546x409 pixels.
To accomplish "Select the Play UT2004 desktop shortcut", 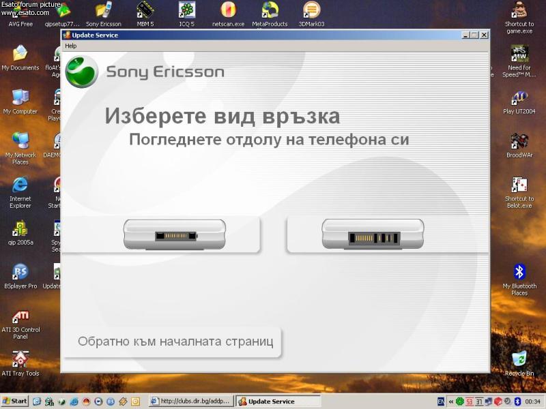I will (x=519, y=102).
